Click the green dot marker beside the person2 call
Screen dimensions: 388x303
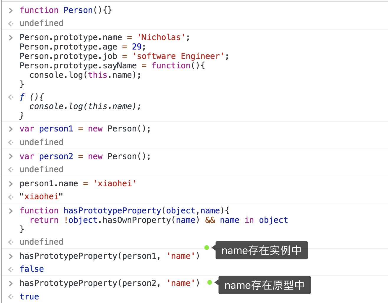(x=210, y=282)
